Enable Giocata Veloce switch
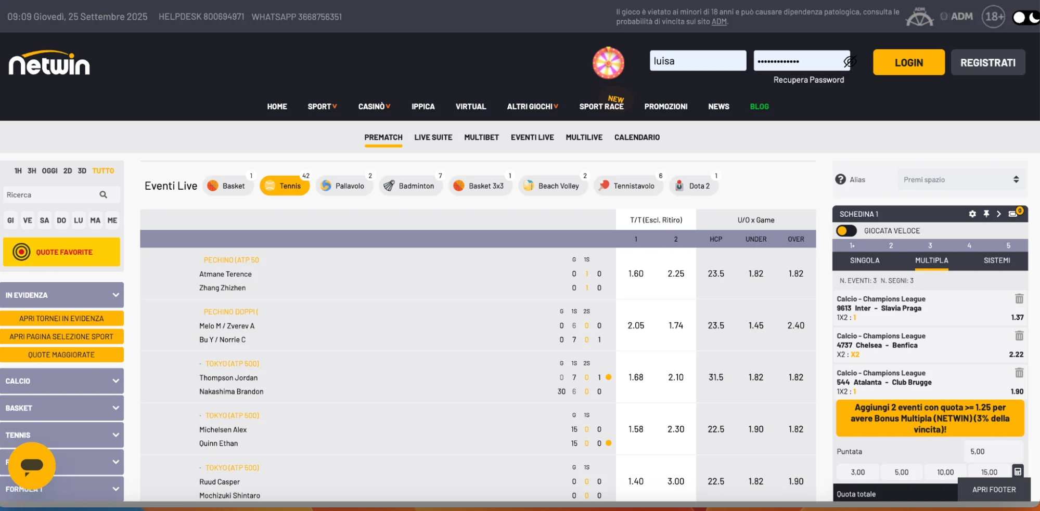The image size is (1040, 511). (846, 231)
